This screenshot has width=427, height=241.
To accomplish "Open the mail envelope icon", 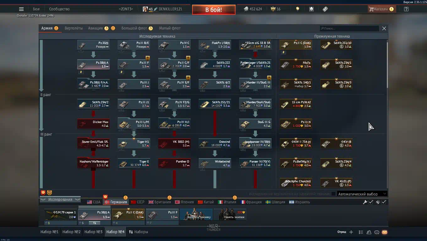I will point(385,232).
